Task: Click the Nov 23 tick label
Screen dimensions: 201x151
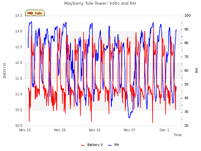Action: coord(95,130)
